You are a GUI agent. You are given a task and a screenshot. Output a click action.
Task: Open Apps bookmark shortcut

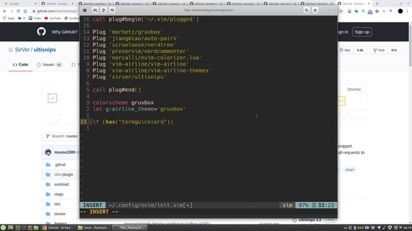pyautogui.click(x=9, y=19)
